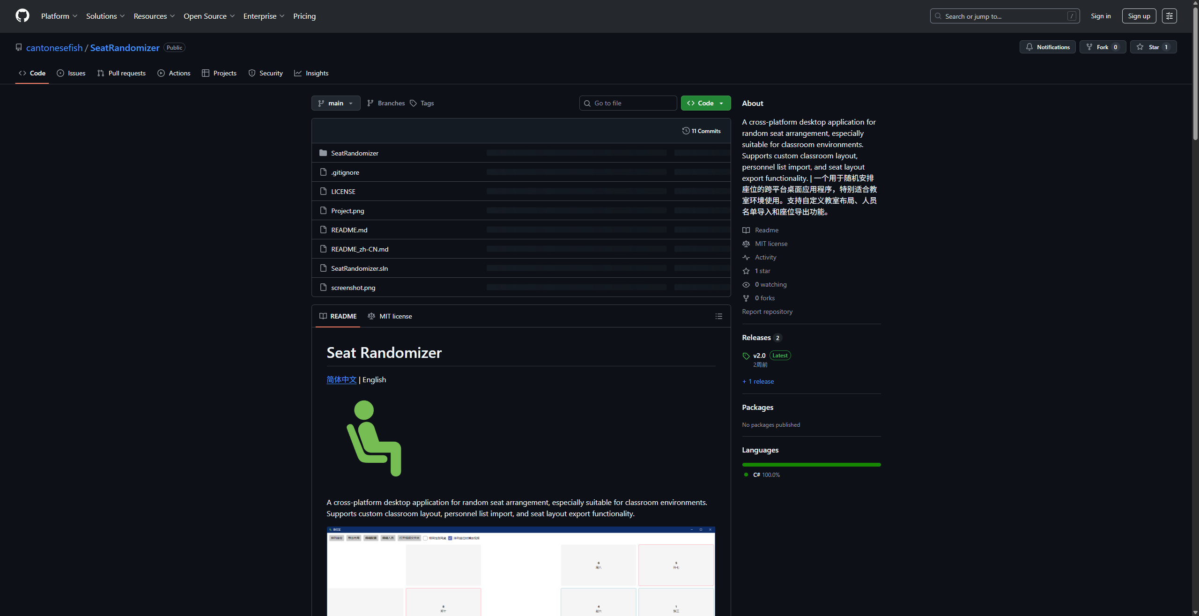Viewport: 1199px width, 616px height.
Task: Open the README.md file
Action: [349, 230]
